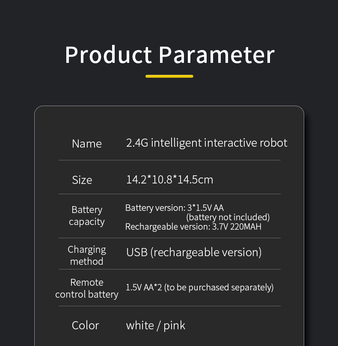Select the Battery capacity label

(86, 216)
